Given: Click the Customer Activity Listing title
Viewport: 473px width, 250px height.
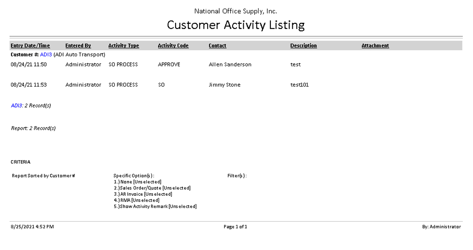Looking at the screenshot, I should pos(236,25).
